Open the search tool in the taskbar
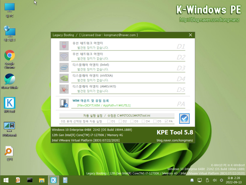246x185 pixels. [18, 180]
